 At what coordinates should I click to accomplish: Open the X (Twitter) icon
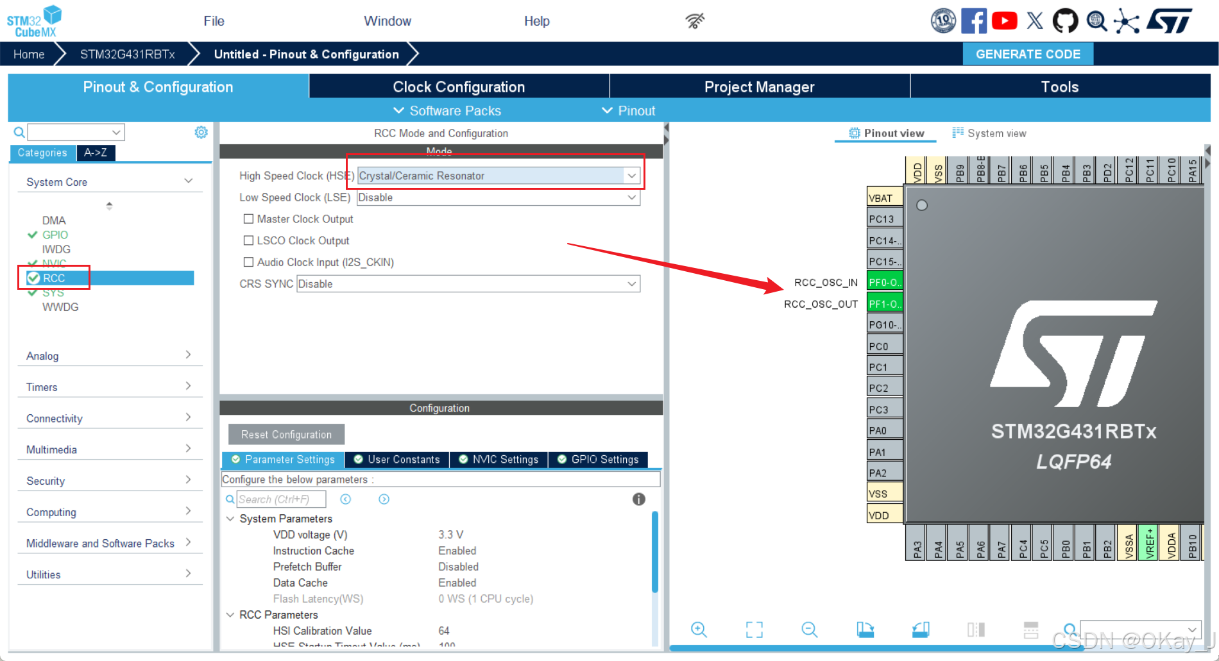[1034, 21]
